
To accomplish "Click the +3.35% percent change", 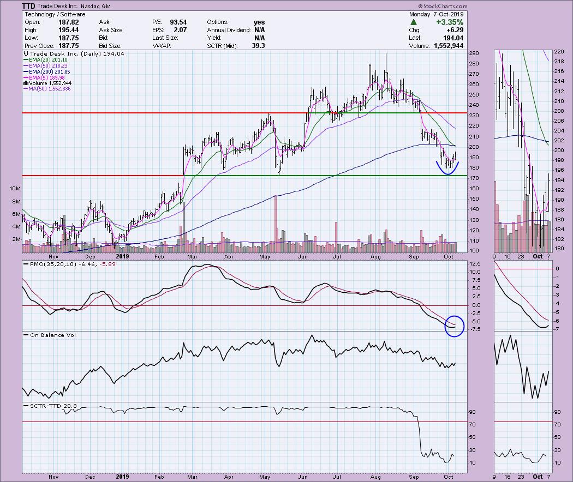I will (450, 22).
